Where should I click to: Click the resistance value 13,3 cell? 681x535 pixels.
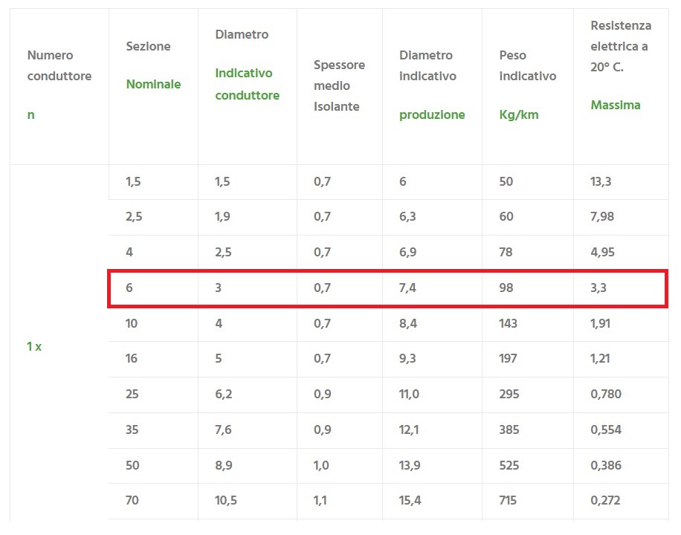pos(601,181)
